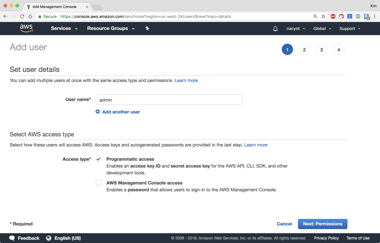Open the notifications bell icon
This screenshot has height=243, width=380.
point(275,29)
